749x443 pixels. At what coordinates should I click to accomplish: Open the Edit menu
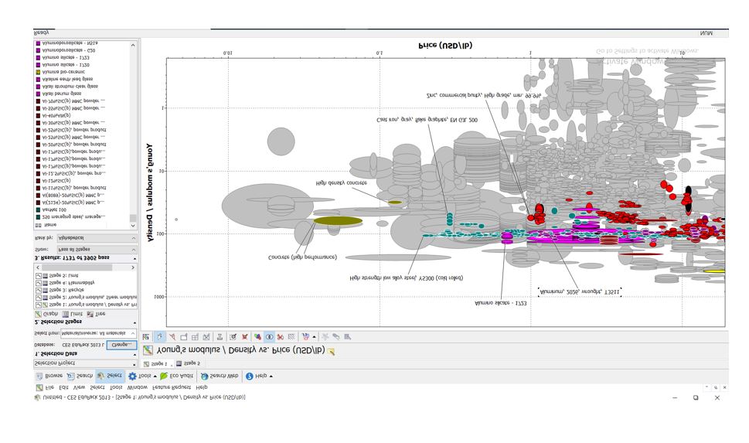coord(64,387)
